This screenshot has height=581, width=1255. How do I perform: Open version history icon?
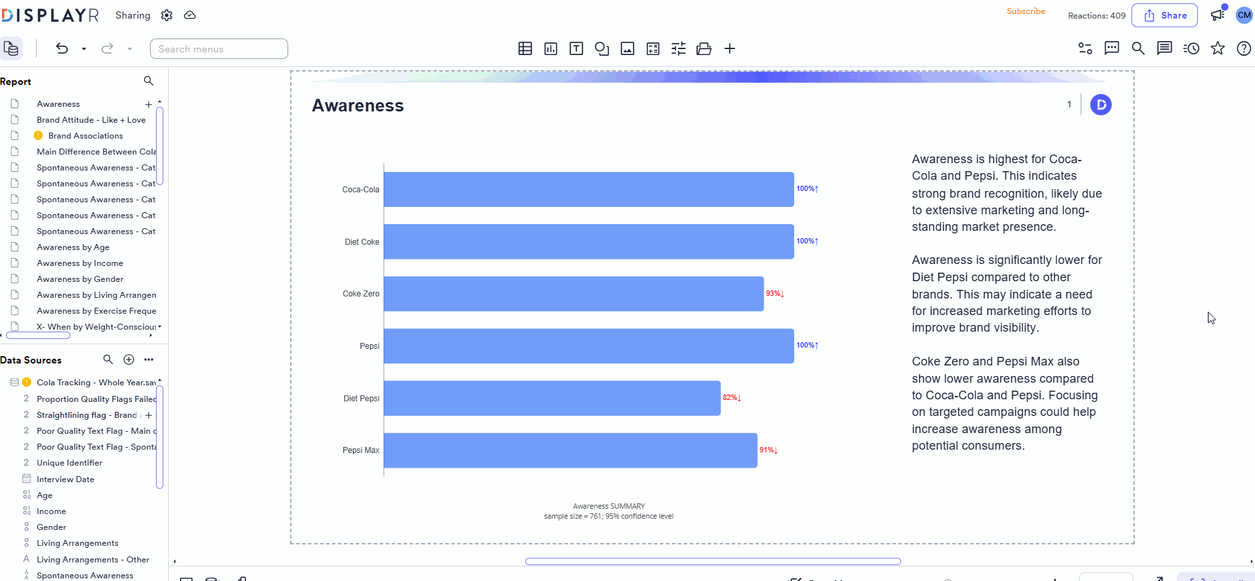coord(1191,48)
